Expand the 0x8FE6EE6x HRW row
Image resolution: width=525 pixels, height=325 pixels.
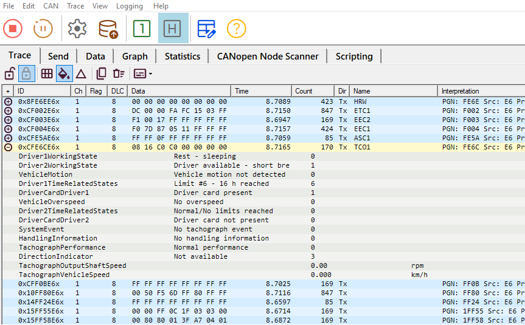(8, 101)
